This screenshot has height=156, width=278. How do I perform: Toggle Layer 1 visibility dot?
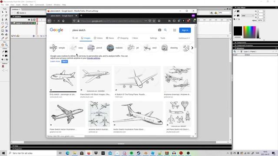pyautogui.click(x=29, y=23)
